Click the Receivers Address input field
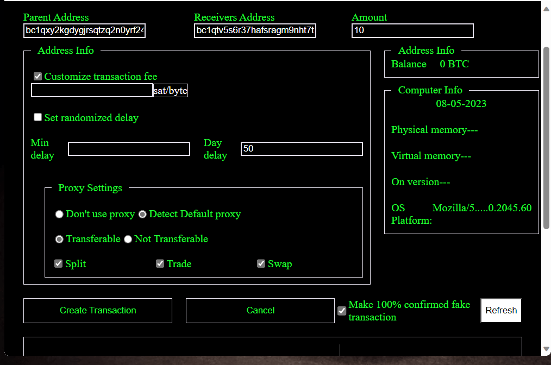 [x=255, y=30]
